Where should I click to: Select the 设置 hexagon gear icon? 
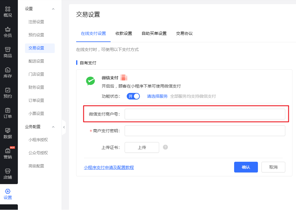8,191
